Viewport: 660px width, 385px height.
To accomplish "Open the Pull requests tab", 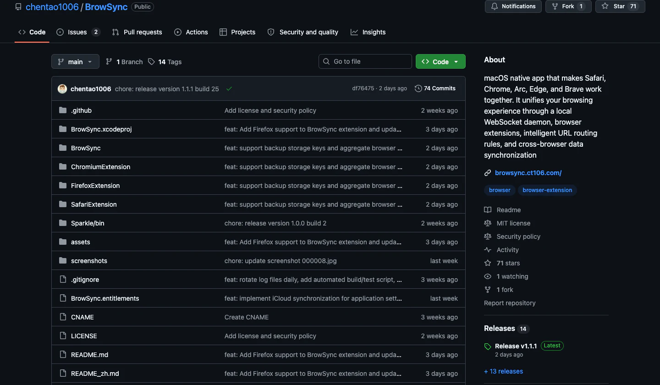I will [137, 32].
